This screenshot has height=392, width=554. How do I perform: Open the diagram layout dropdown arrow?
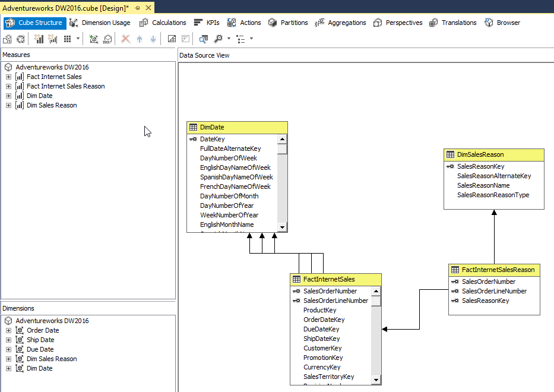pyautogui.click(x=251, y=39)
